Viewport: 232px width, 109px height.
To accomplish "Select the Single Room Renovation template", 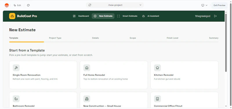I will 43,75.
